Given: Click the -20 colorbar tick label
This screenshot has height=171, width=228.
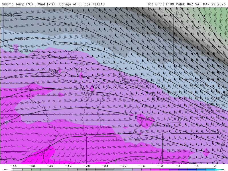Looking at the screenshot, I should click(123, 166).
